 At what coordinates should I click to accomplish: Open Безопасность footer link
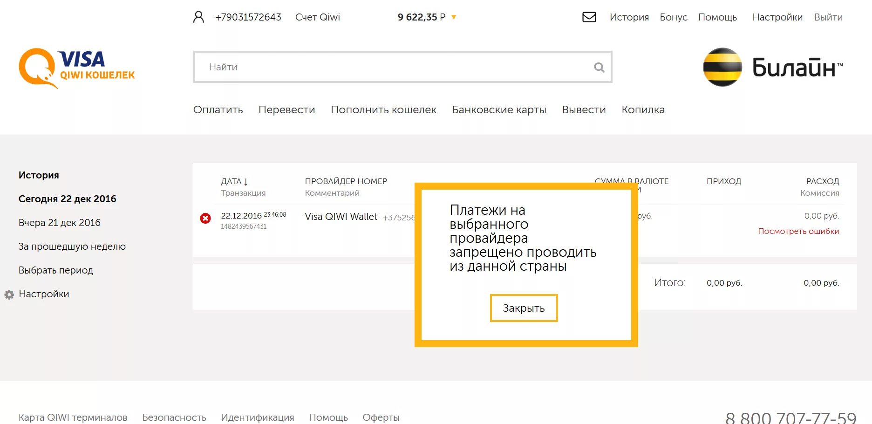click(174, 417)
